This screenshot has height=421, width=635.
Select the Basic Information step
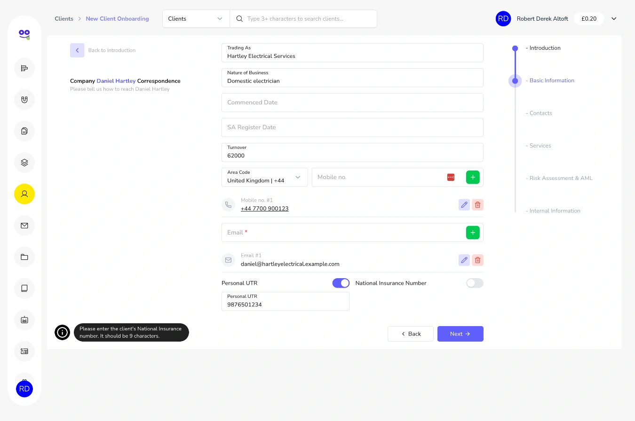(550, 80)
